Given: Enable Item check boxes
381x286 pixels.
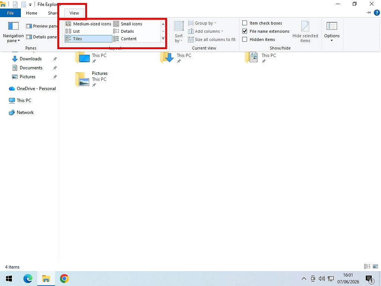Looking at the screenshot, I should 262,23.
